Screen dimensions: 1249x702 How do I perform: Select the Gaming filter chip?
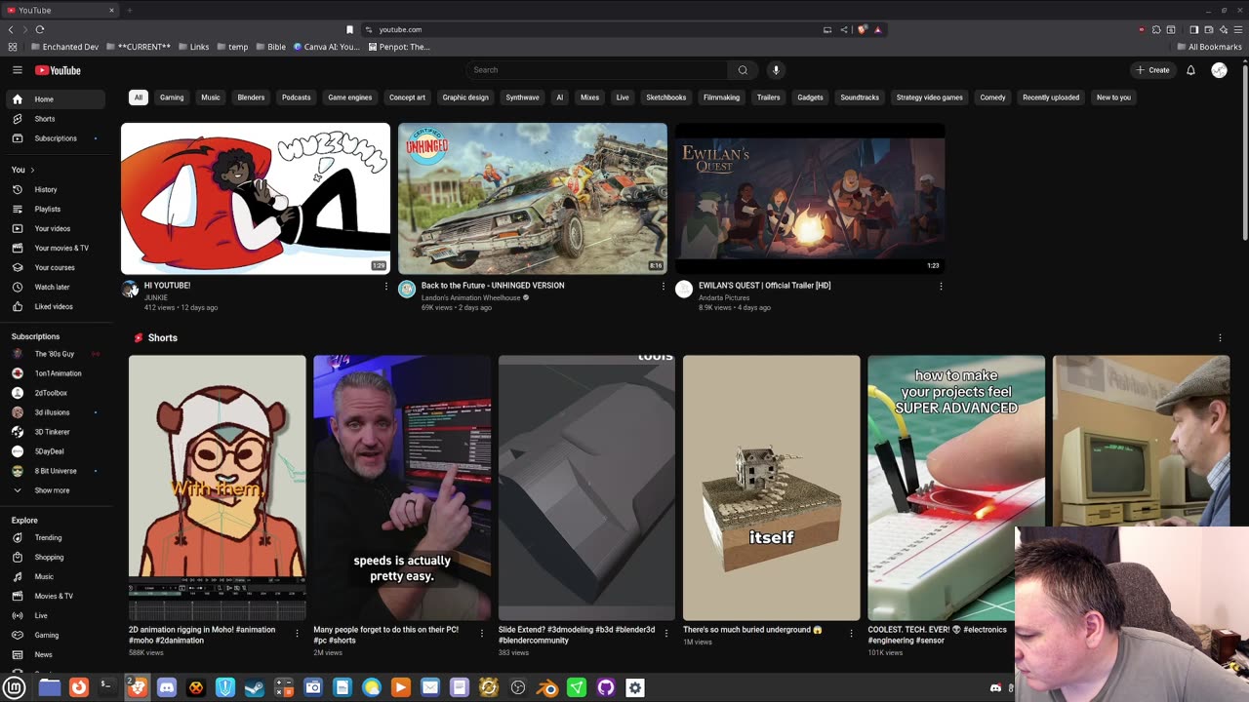(x=172, y=97)
